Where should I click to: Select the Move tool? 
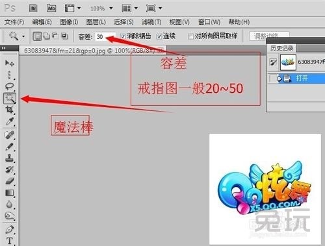click(x=9, y=63)
